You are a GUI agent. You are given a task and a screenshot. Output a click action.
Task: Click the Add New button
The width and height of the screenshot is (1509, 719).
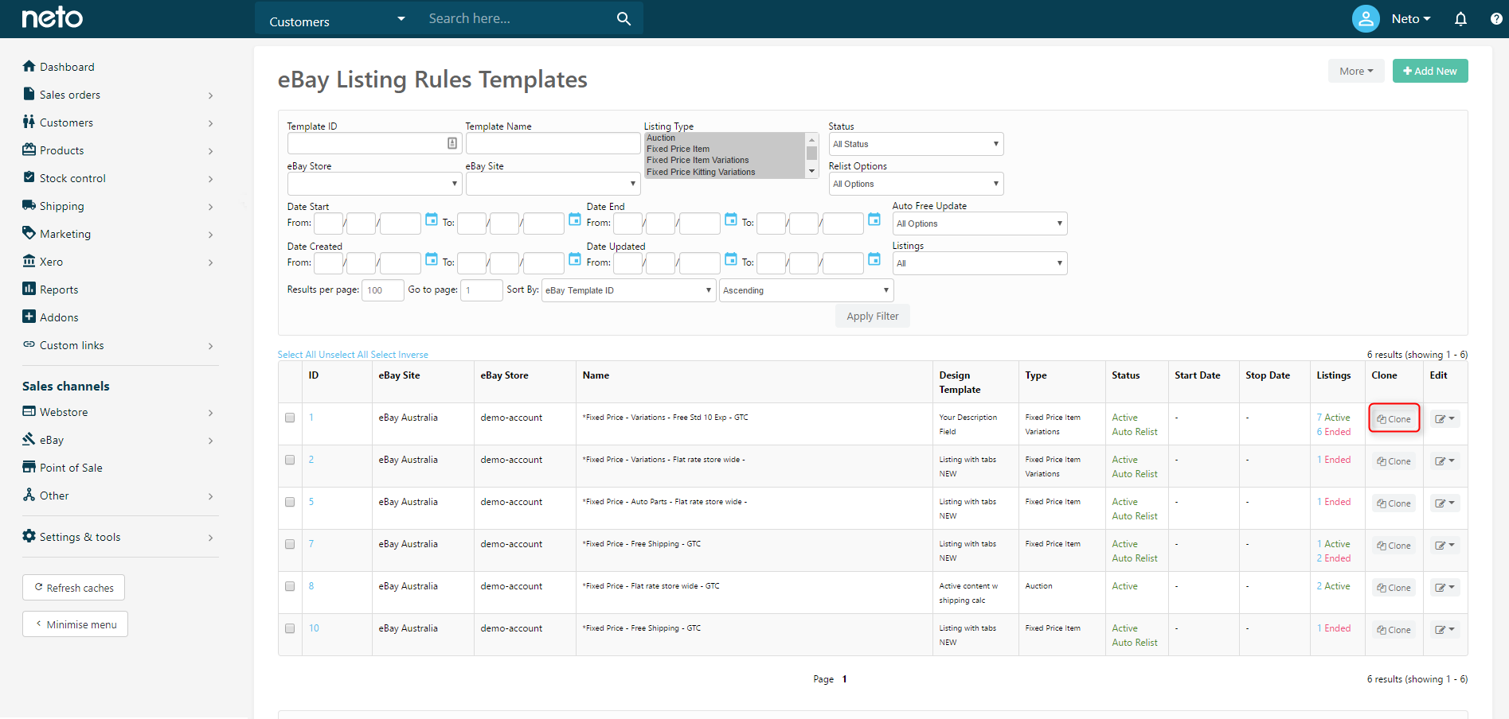click(x=1430, y=71)
